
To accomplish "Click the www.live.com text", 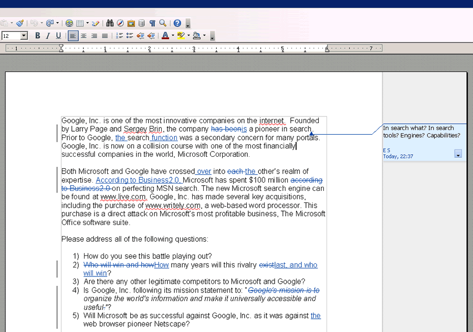I will coord(124,197).
